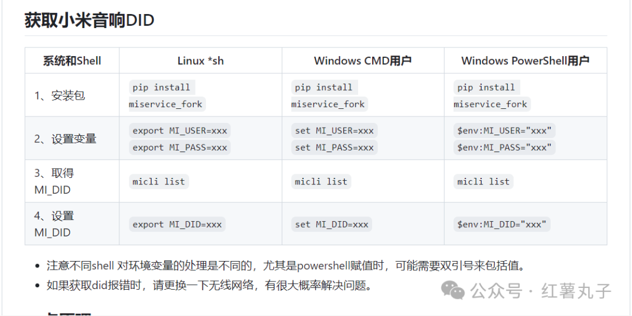Click the $env:MI_USER="xxx" code snippet
The height and width of the screenshot is (316, 632).
504,130
